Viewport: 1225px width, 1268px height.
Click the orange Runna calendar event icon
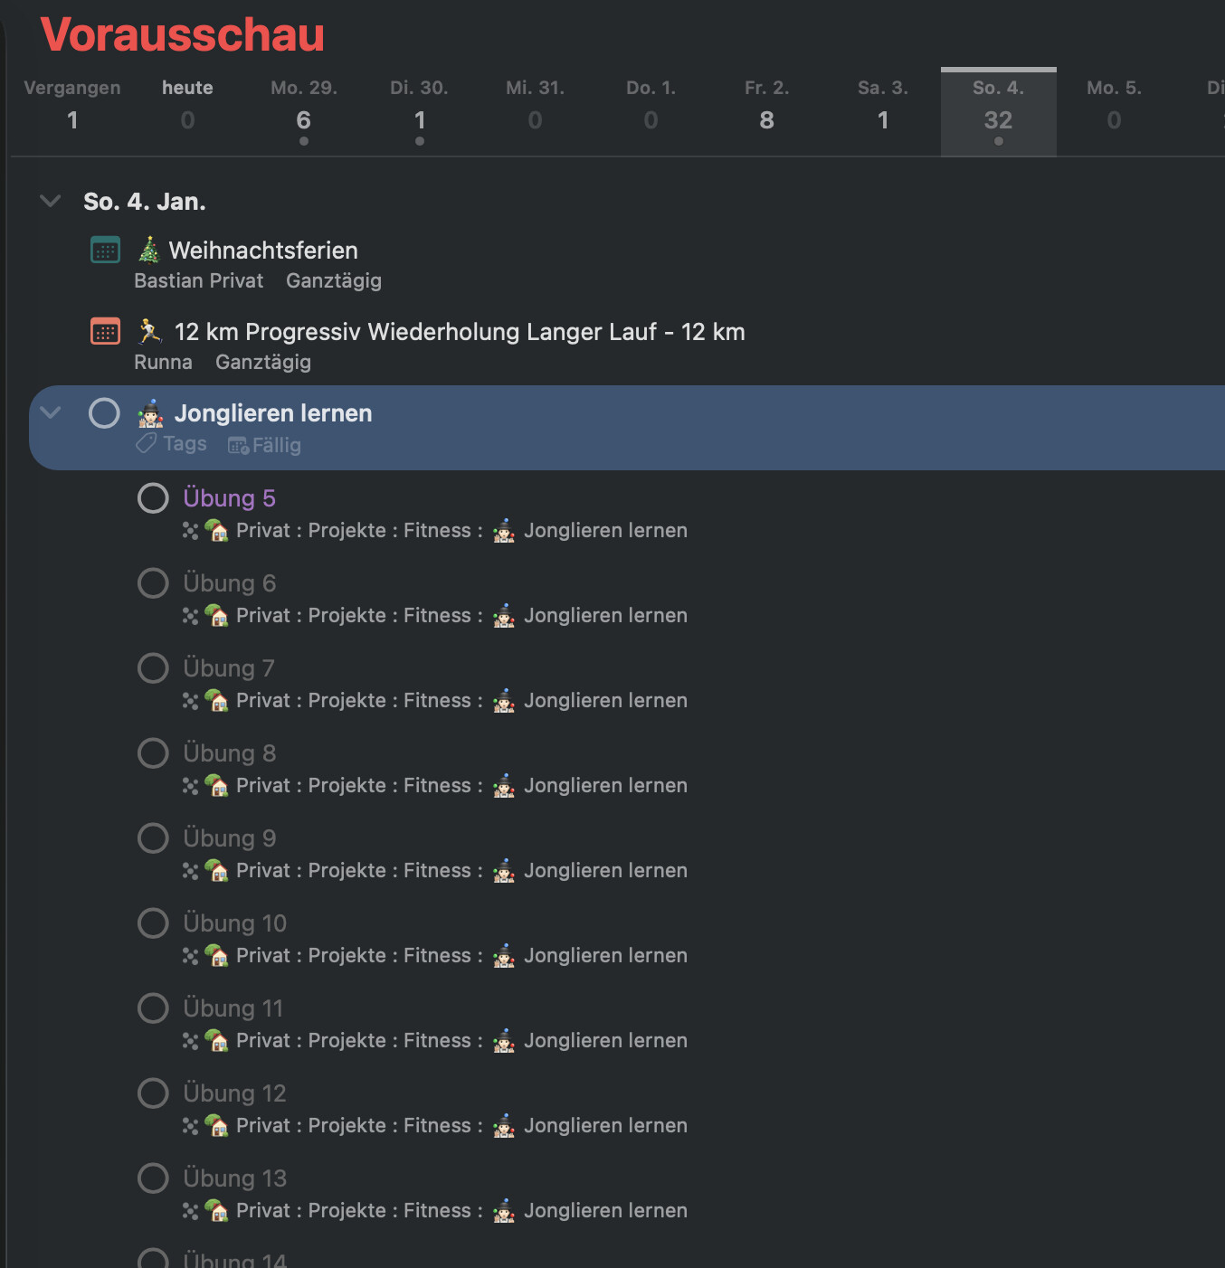coord(105,331)
